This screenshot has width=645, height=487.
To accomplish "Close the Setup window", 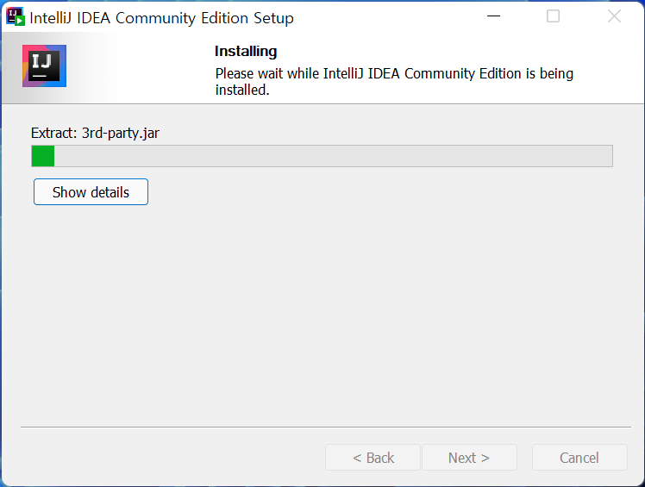I will 614,16.
